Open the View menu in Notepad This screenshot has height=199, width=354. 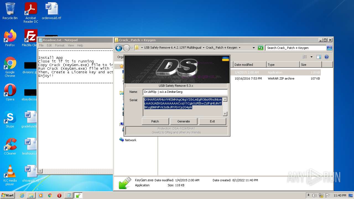[x=71, y=45]
